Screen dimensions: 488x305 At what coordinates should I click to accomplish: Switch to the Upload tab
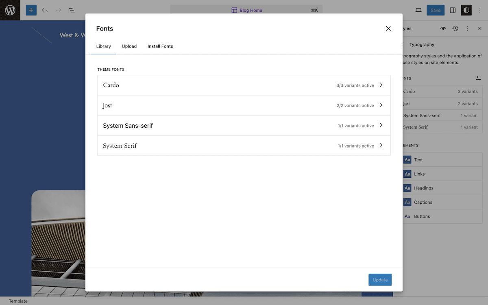tap(129, 46)
